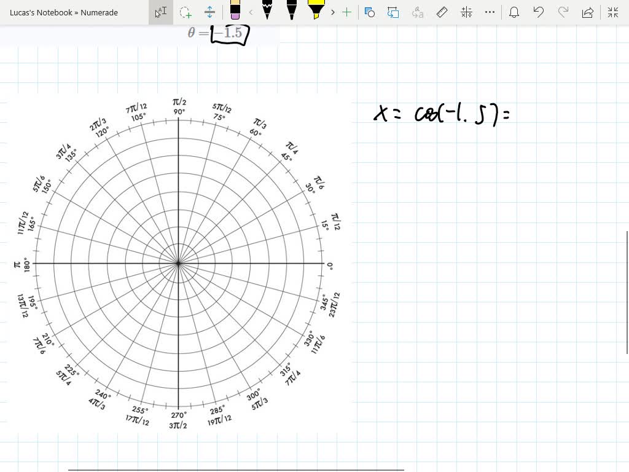629x472 pixels.
Task: Expand more pens with the right chevron
Action: click(333, 12)
